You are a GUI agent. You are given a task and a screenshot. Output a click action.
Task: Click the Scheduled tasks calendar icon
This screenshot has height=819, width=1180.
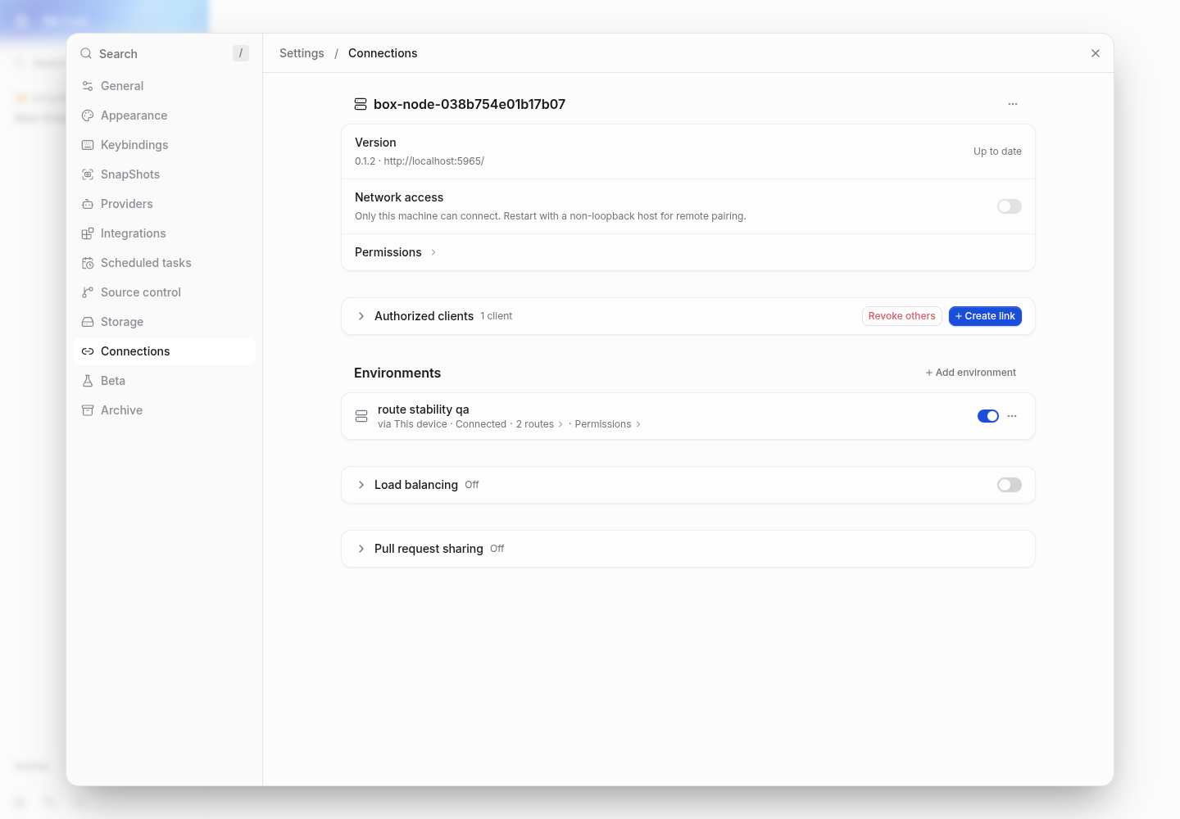click(x=88, y=263)
